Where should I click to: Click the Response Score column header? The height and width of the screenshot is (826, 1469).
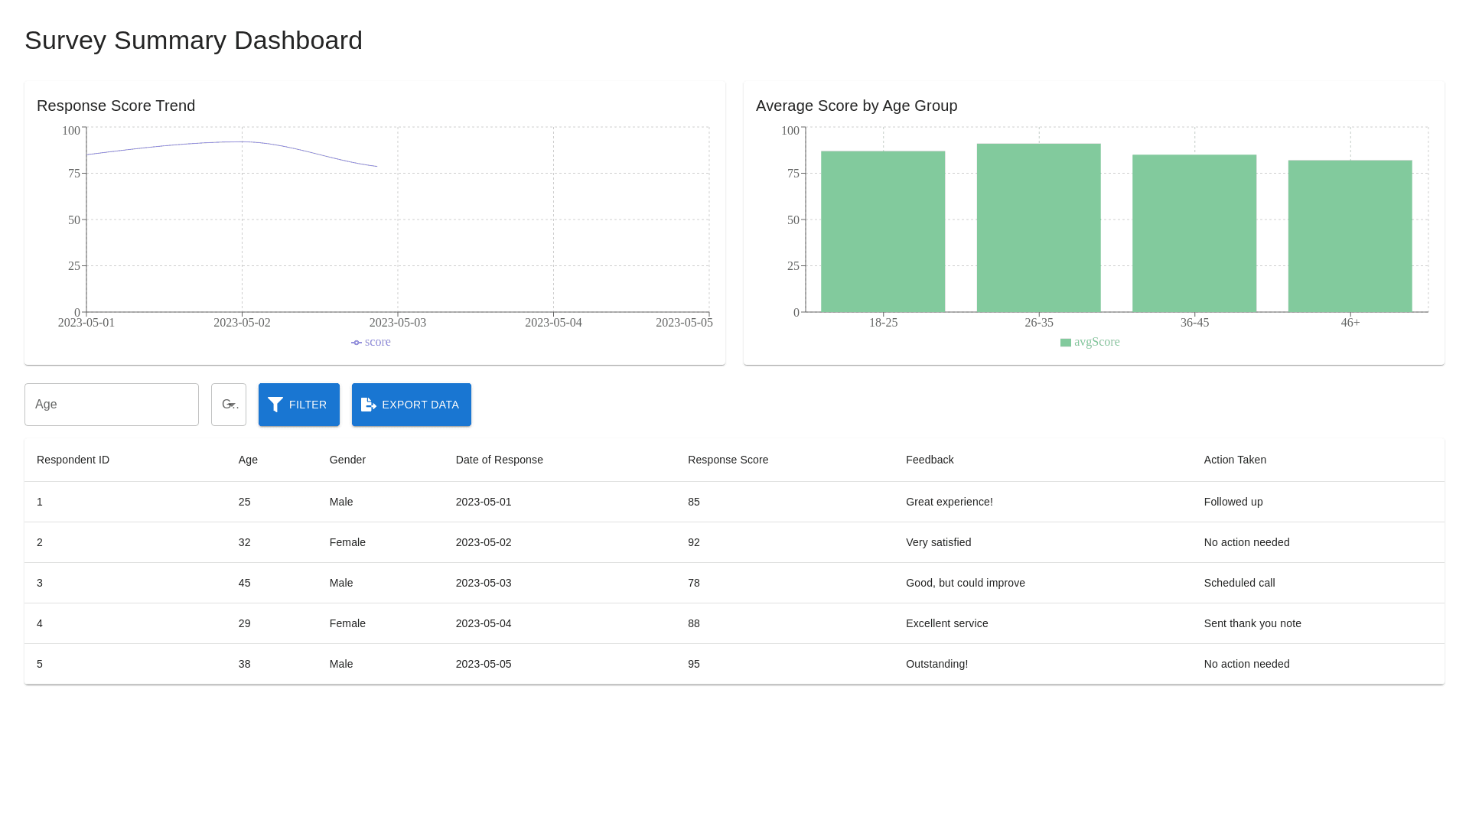pos(728,460)
